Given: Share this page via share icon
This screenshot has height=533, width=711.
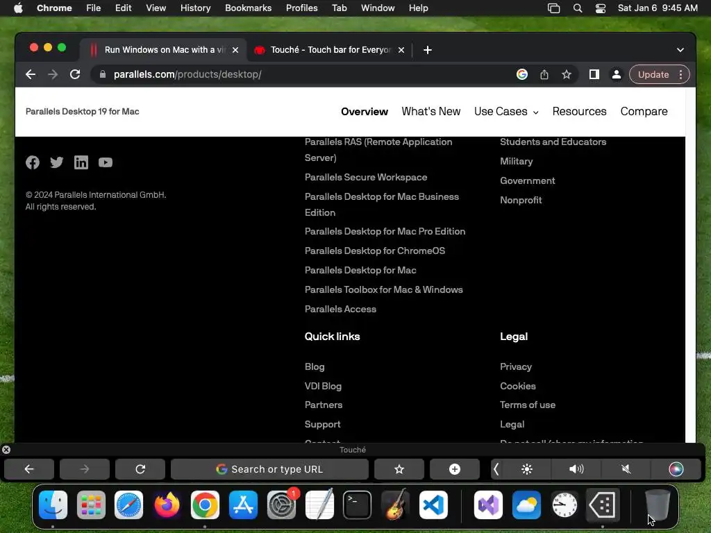Looking at the screenshot, I should click(544, 74).
